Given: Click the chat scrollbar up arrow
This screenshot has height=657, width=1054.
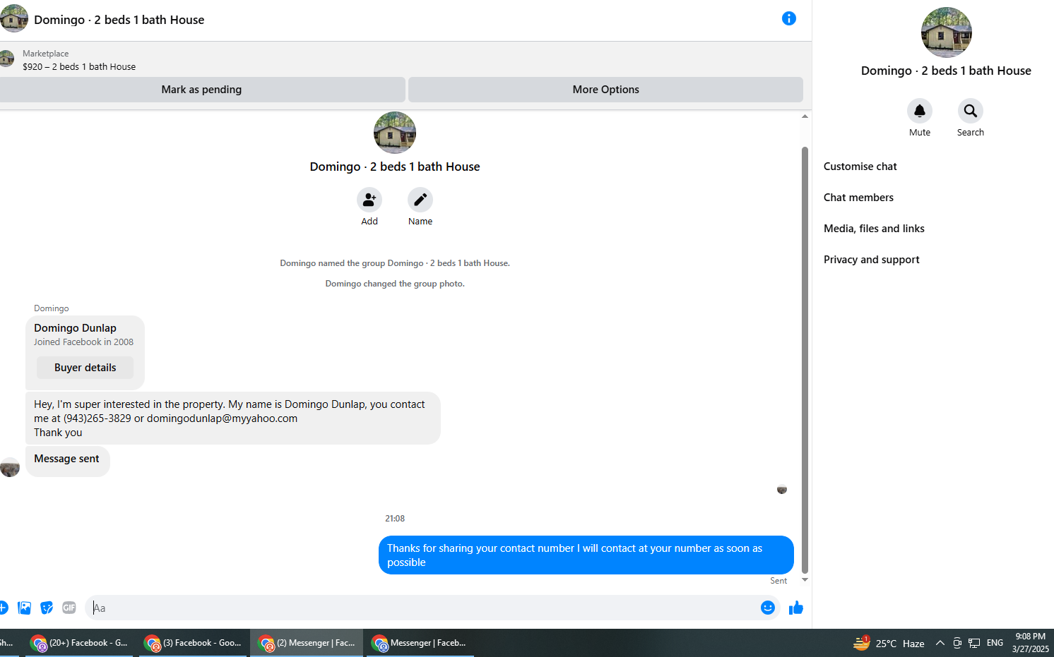Looking at the screenshot, I should pos(805,116).
